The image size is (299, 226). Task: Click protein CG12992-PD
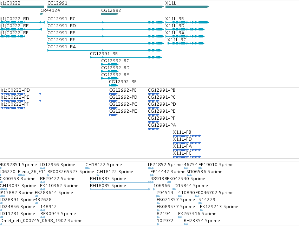click(x=113, y=101)
